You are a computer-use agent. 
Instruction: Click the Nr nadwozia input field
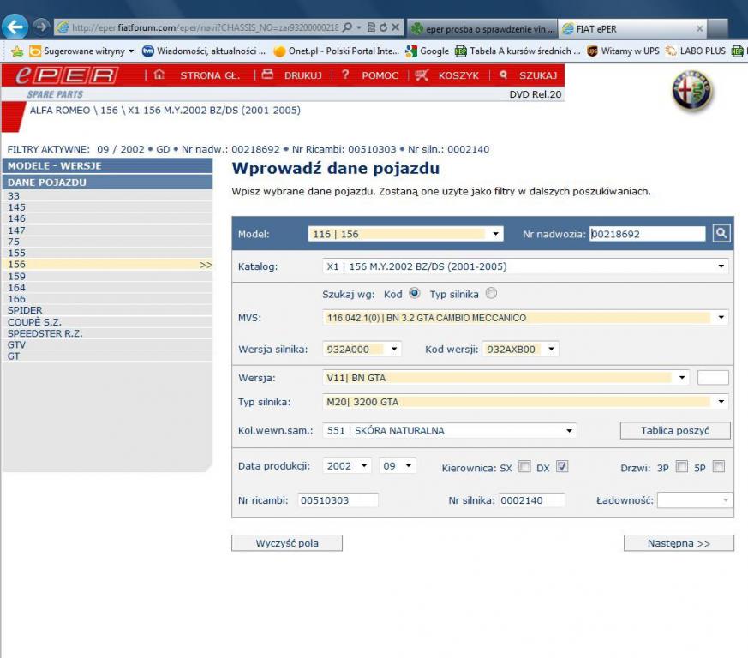pos(648,234)
